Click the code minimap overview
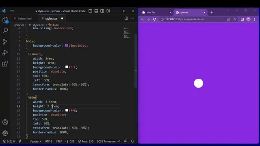 127,33
